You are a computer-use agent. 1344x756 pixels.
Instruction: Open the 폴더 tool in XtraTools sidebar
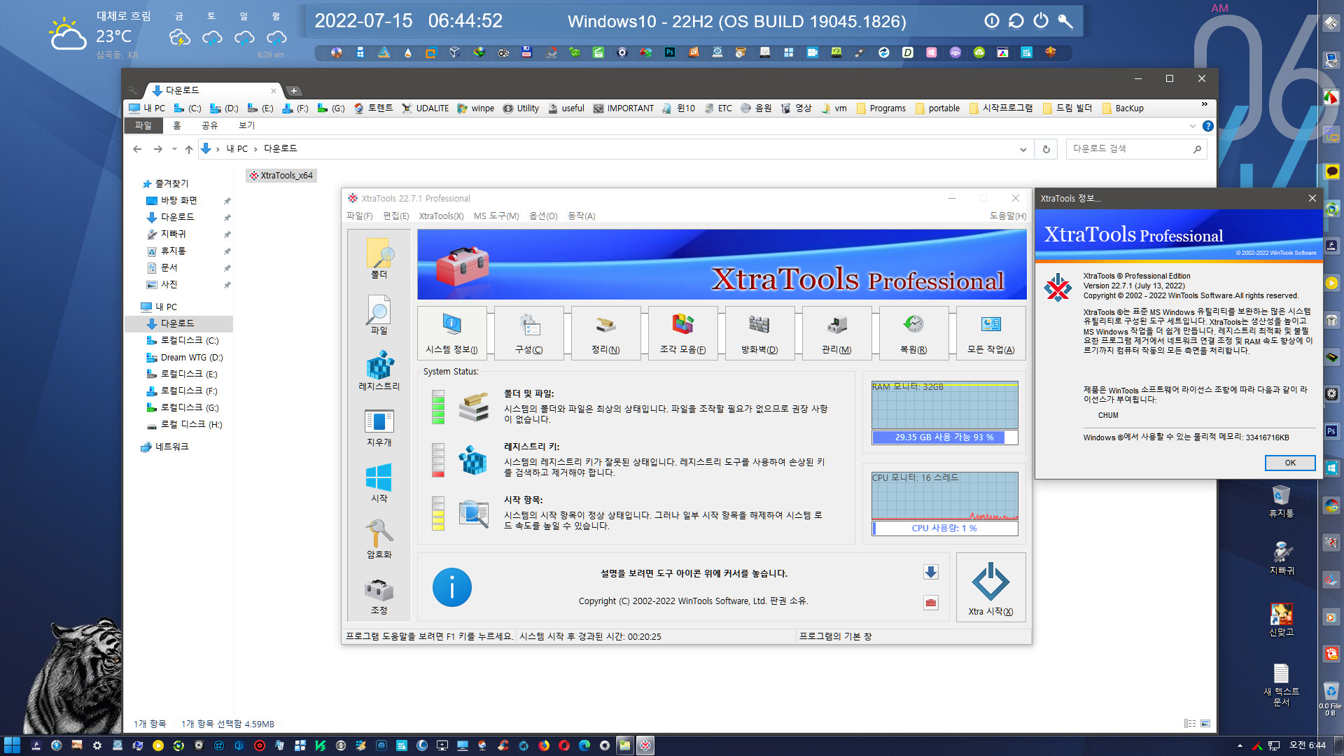click(379, 258)
